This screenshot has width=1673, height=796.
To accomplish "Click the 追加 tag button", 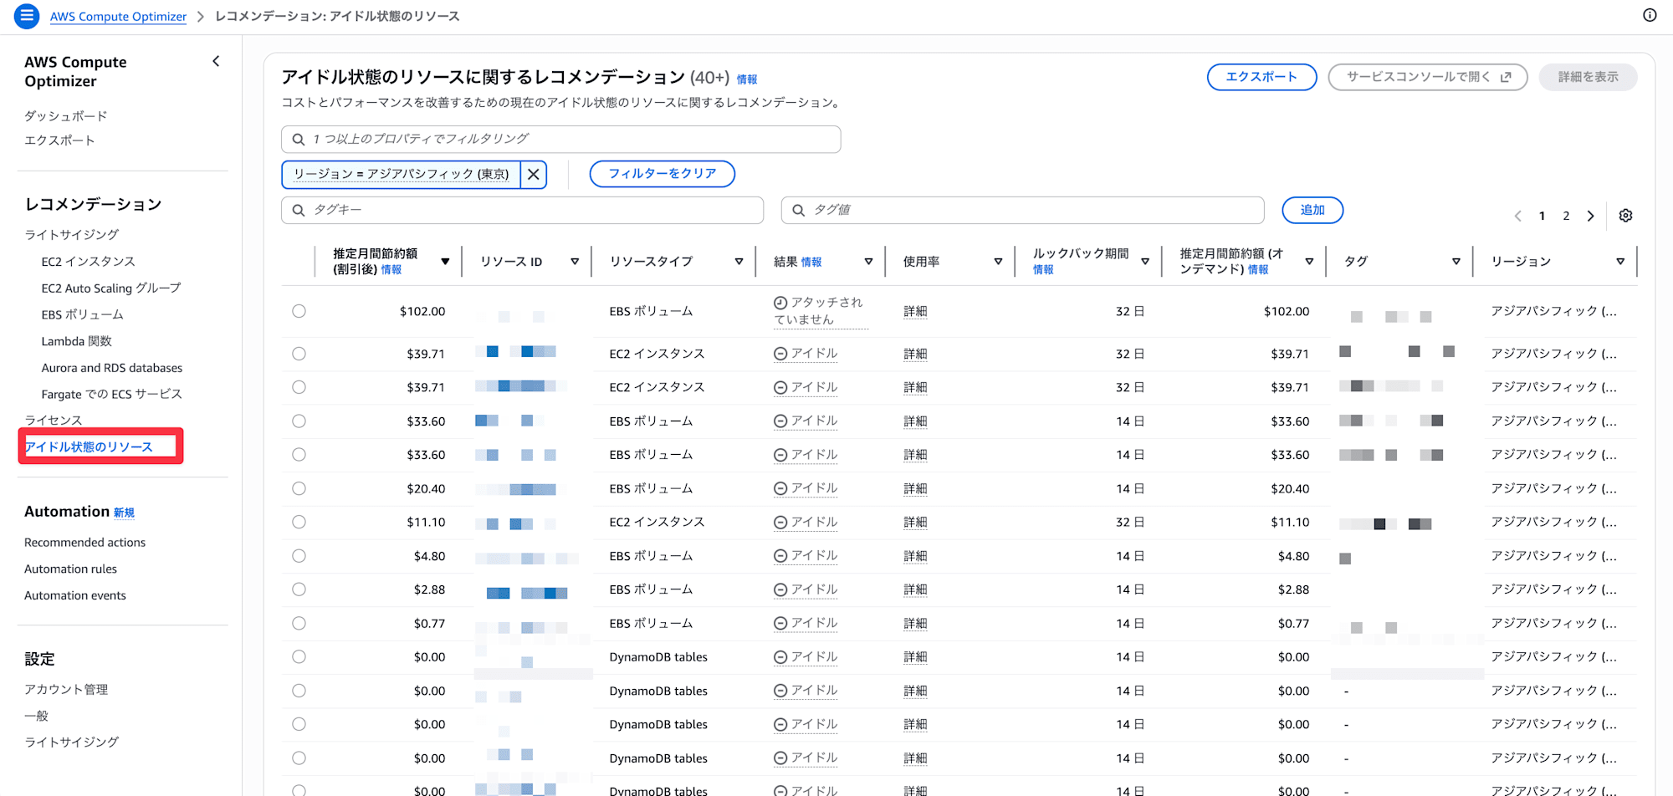I will pyautogui.click(x=1312, y=210).
